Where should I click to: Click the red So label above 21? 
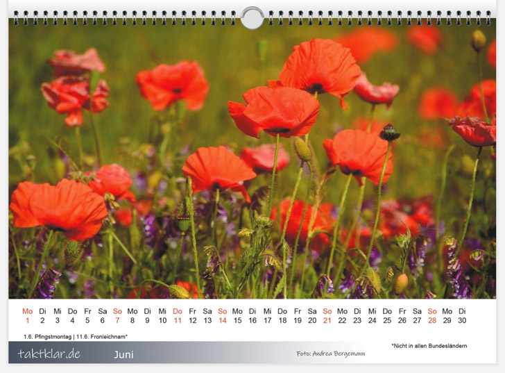click(x=327, y=311)
